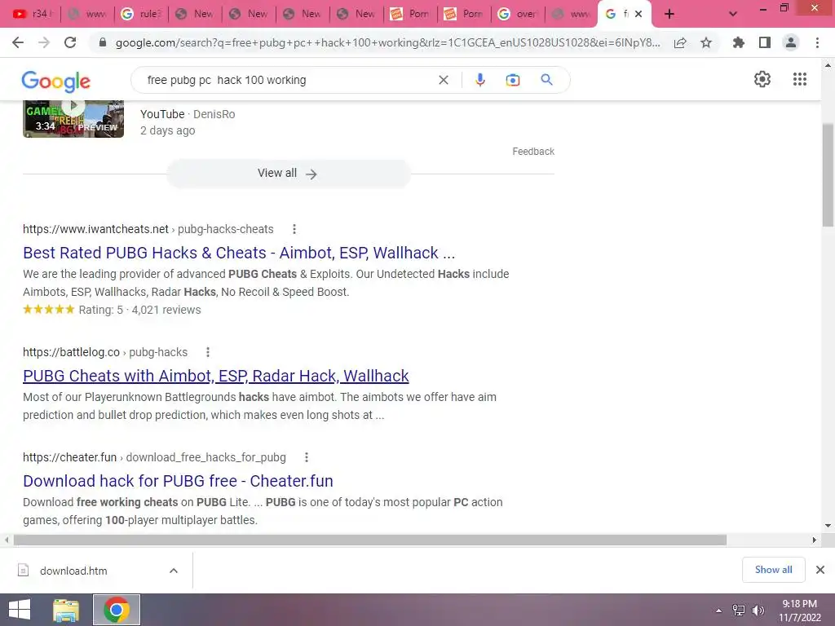
Task: Open the volume control in system tray
Action: click(758, 611)
